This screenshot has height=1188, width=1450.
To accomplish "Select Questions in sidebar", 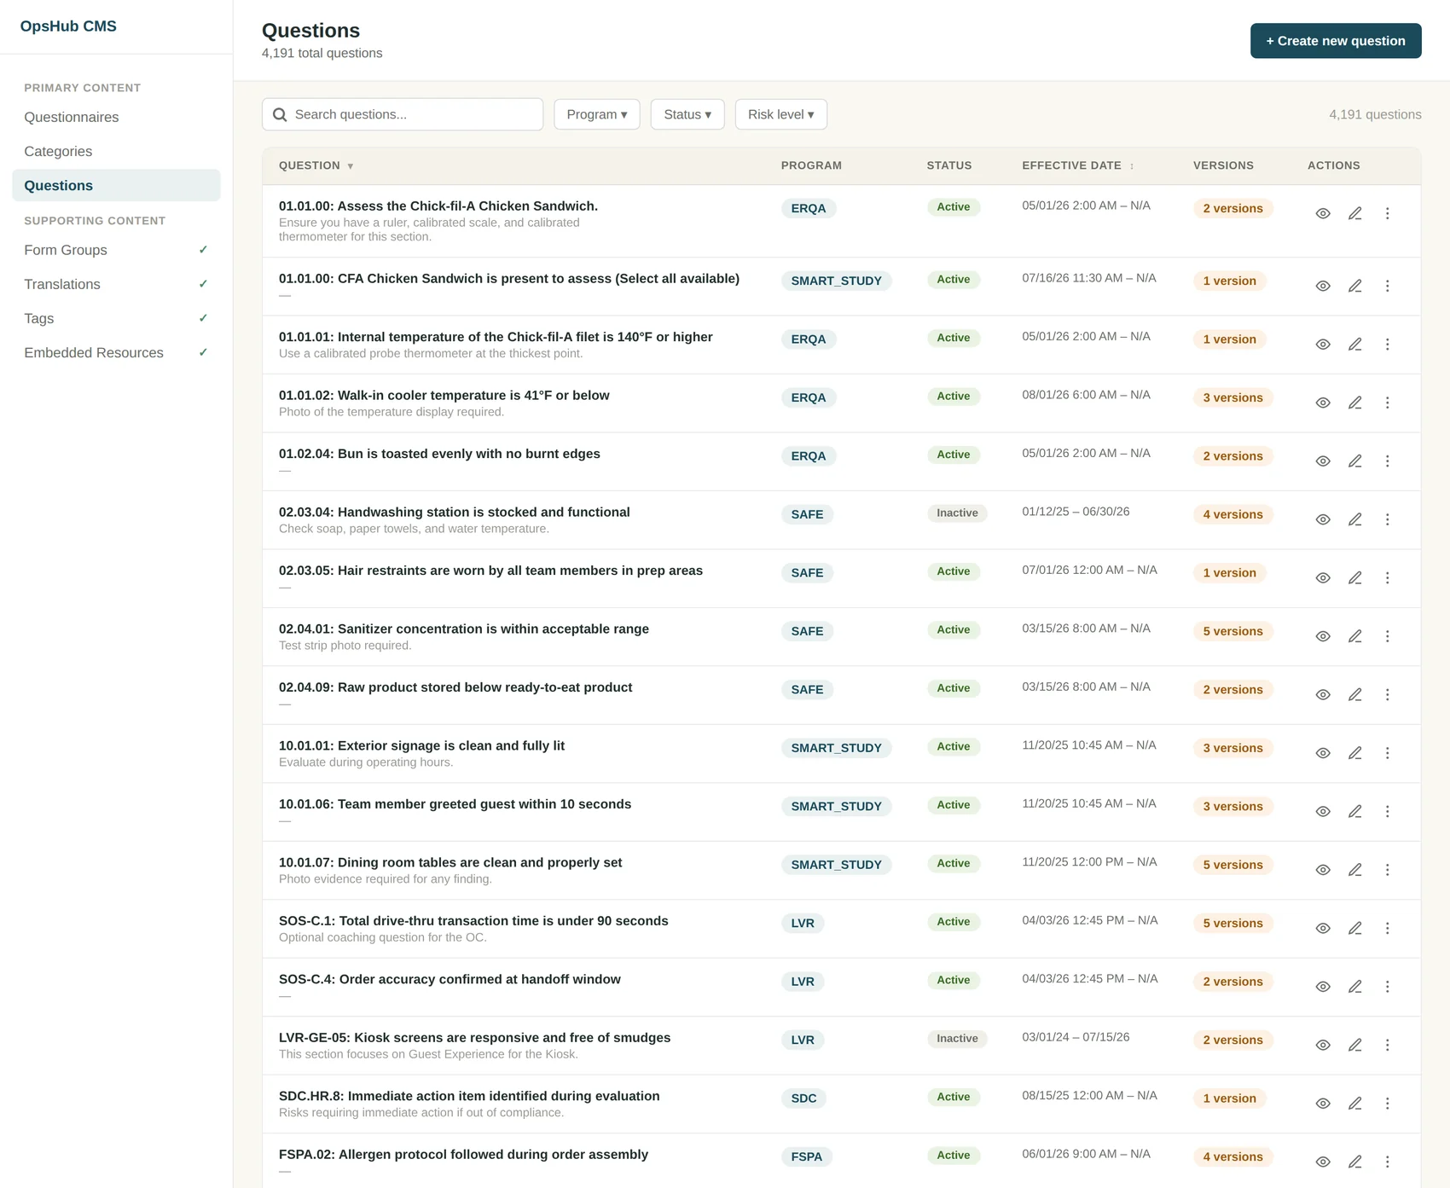I will tap(116, 185).
